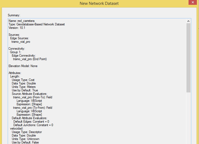Click the Summary vertical scrollbar thumb
Screen dimensions: 199x144
(188, 57)
